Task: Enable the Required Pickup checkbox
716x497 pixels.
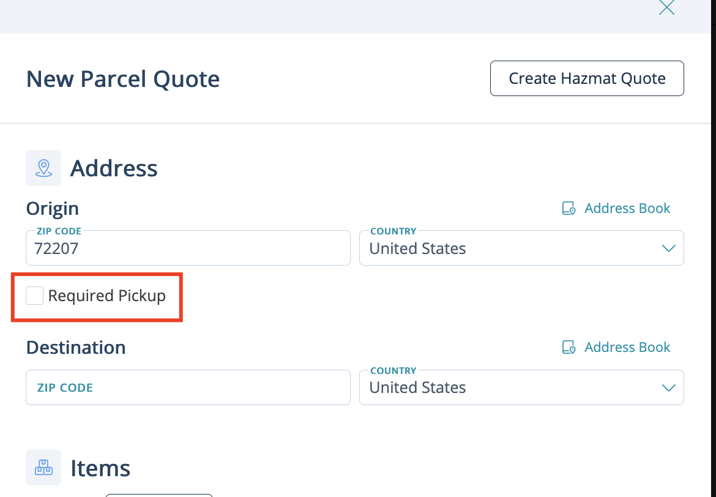Action: pos(34,296)
